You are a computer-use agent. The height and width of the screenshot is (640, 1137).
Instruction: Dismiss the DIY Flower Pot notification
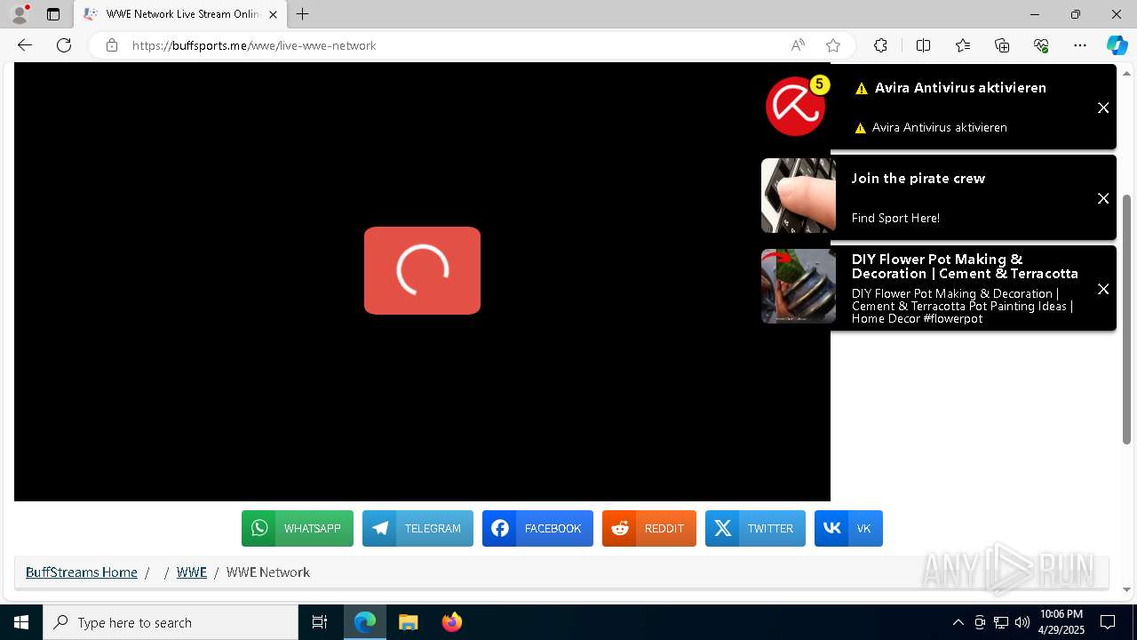1103,289
